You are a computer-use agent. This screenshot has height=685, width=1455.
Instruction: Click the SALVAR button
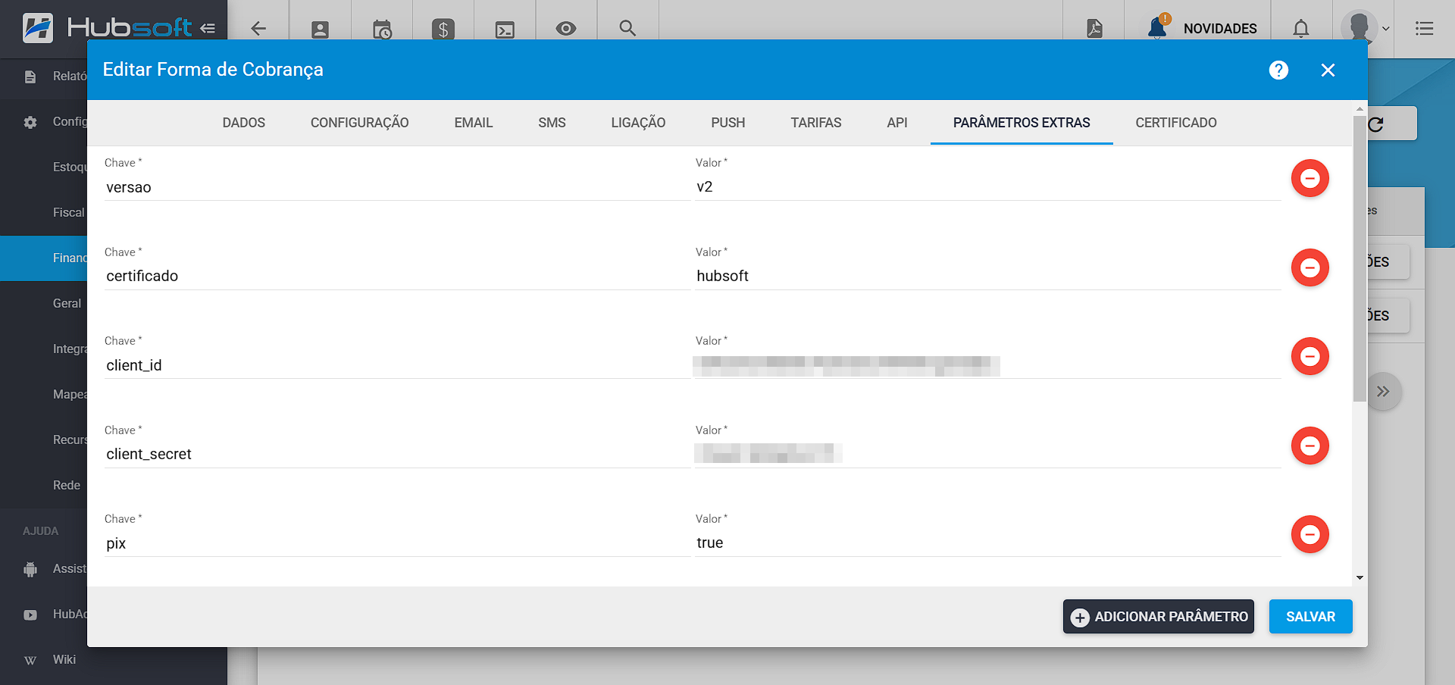coord(1310,617)
